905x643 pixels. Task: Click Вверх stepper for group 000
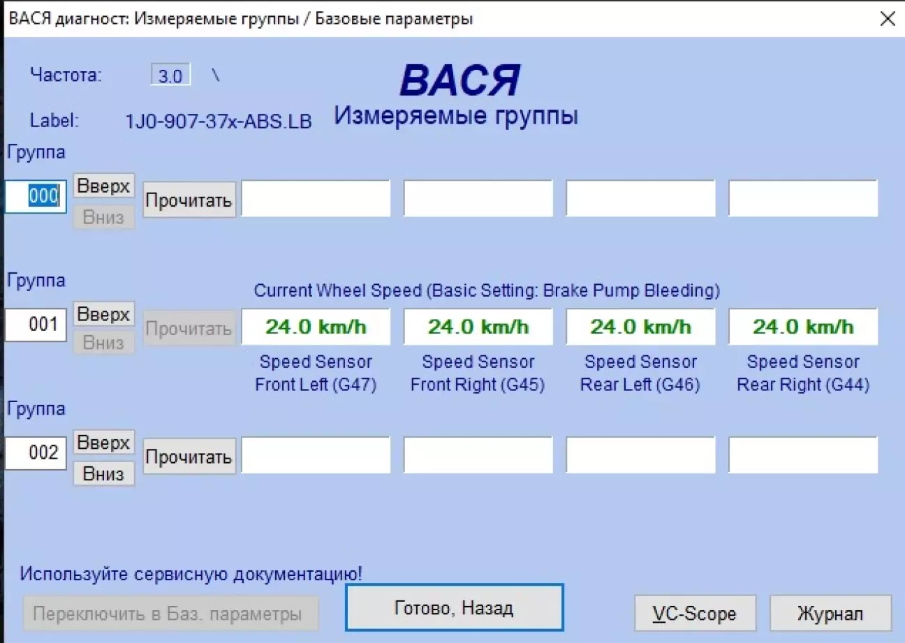[x=103, y=186]
